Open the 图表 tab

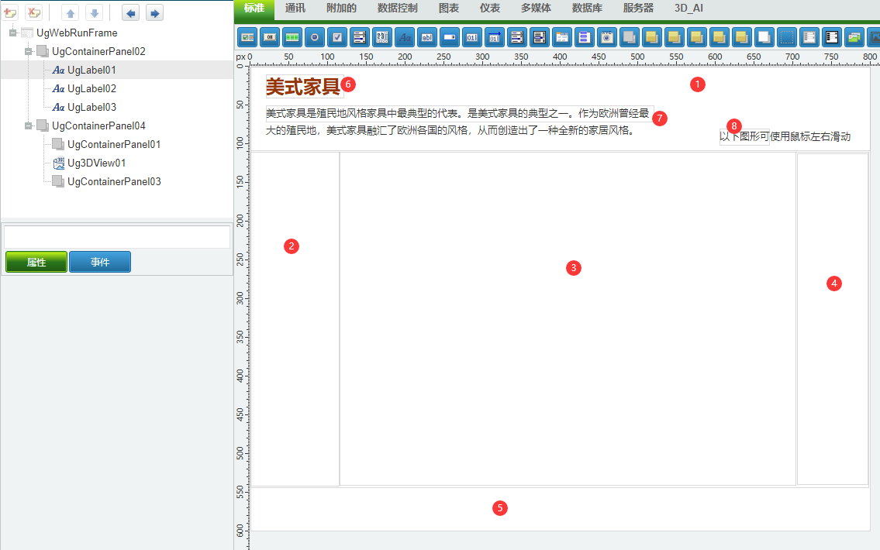[449, 9]
